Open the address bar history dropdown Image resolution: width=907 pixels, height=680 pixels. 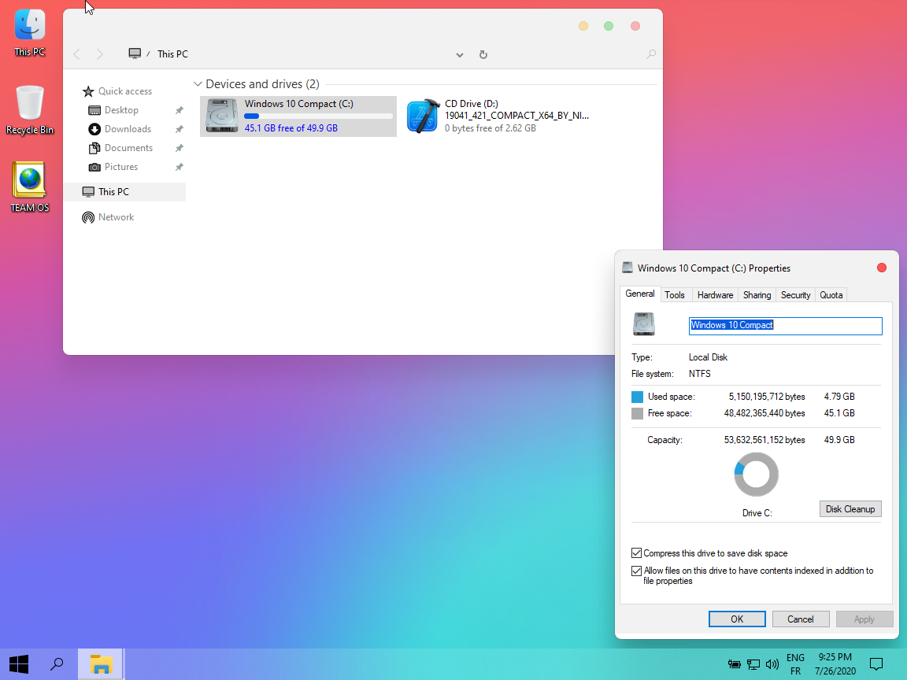pos(459,55)
